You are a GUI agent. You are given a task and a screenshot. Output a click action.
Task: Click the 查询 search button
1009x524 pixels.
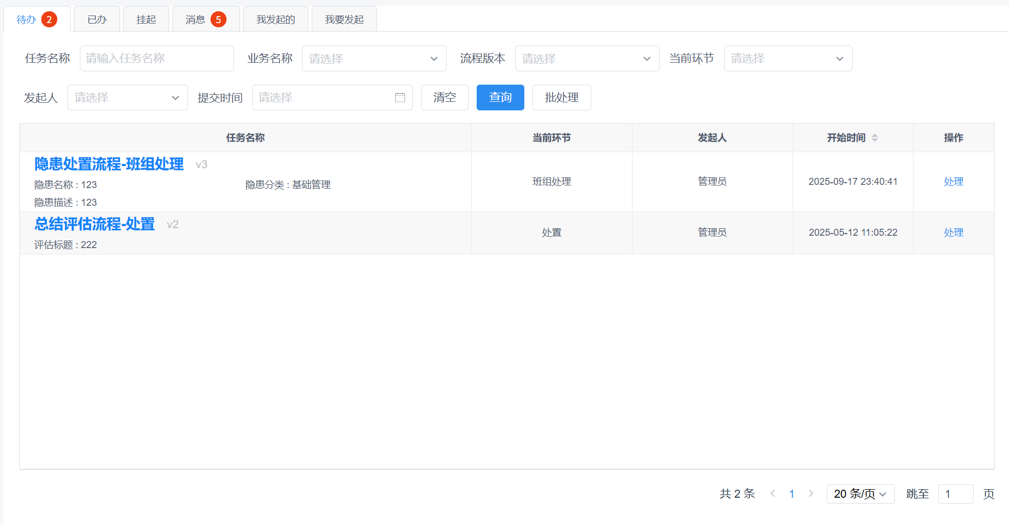pyautogui.click(x=500, y=98)
